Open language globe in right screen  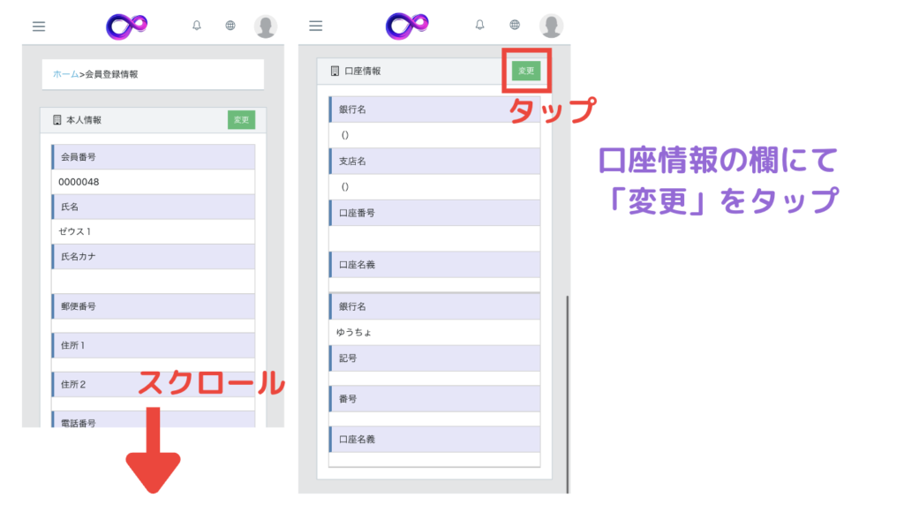(x=515, y=26)
